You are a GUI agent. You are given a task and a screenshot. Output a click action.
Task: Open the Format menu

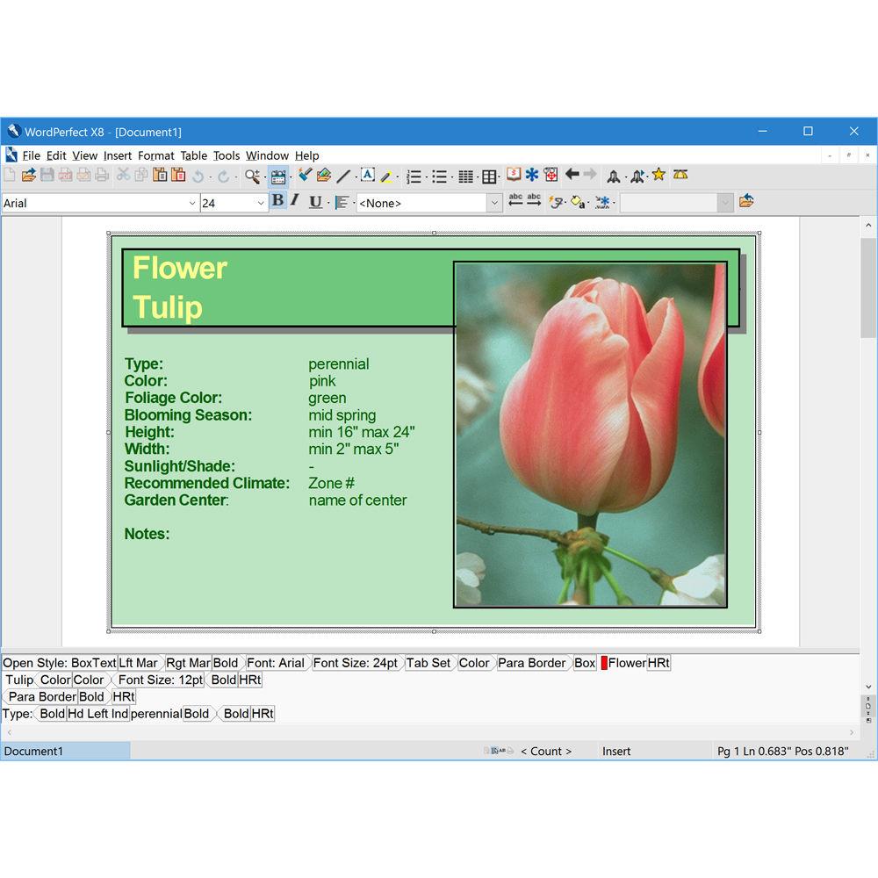click(x=156, y=155)
